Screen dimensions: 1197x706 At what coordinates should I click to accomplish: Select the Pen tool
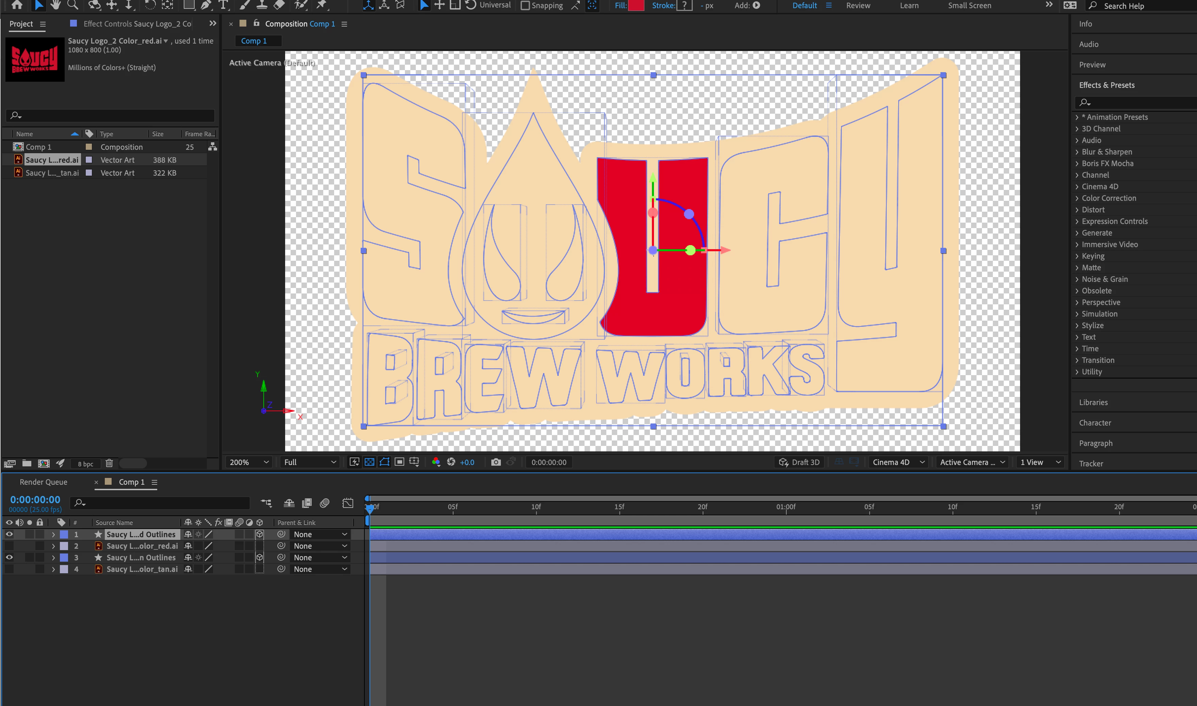(x=206, y=5)
